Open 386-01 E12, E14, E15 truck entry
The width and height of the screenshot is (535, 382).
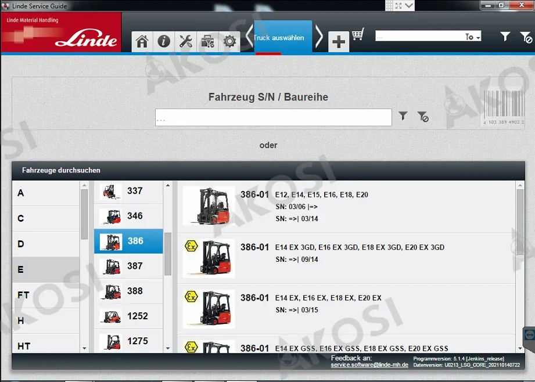[346, 207]
